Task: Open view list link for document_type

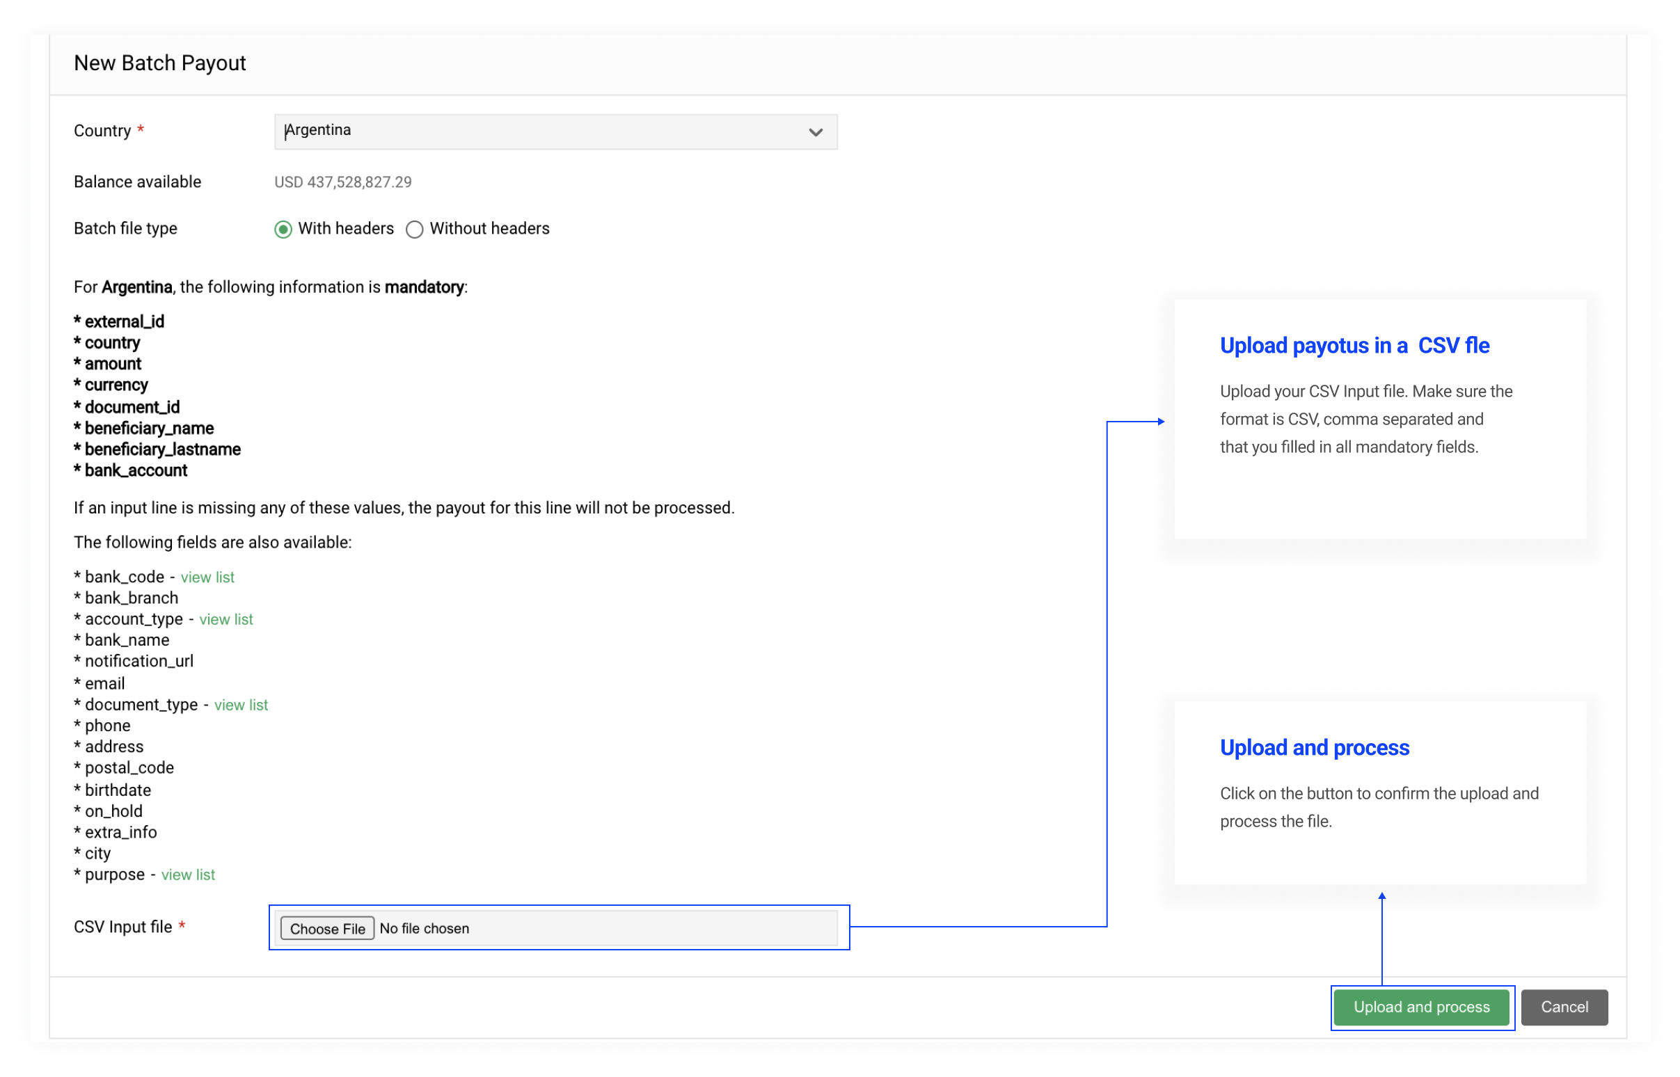Action: point(241,705)
